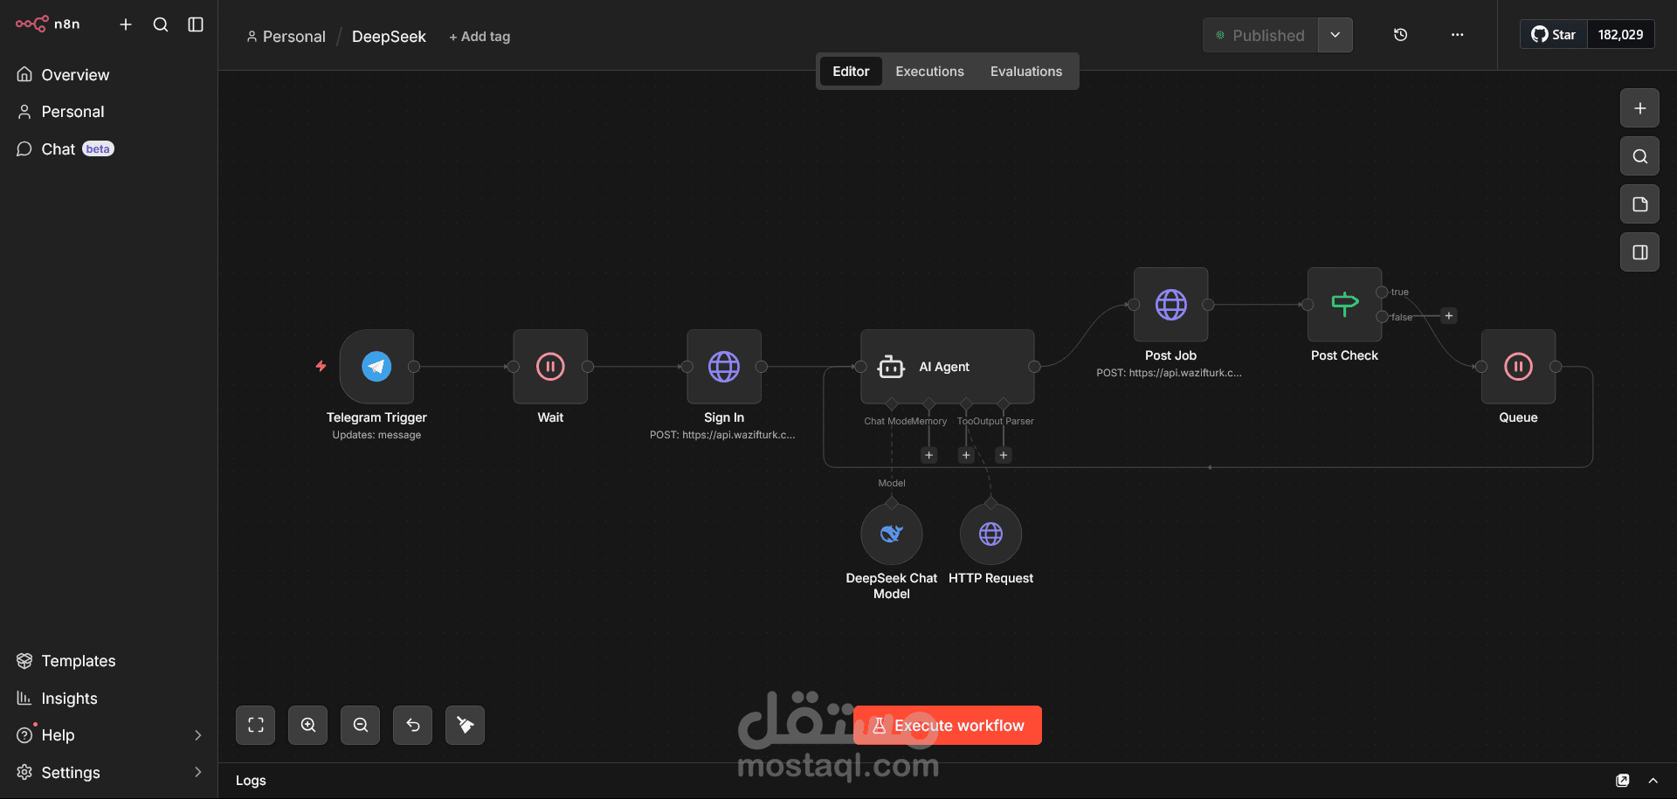Select the Post Check If node
This screenshot has width=1677, height=799.
pos(1344,305)
